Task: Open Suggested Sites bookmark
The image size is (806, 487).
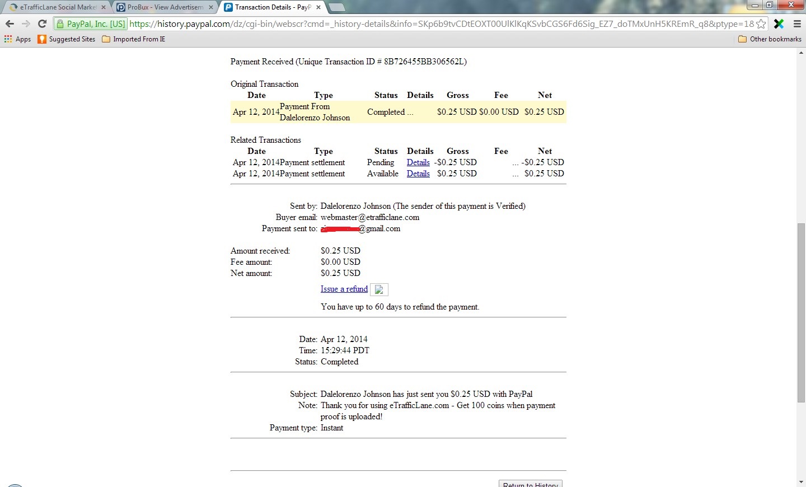Action: [x=67, y=39]
